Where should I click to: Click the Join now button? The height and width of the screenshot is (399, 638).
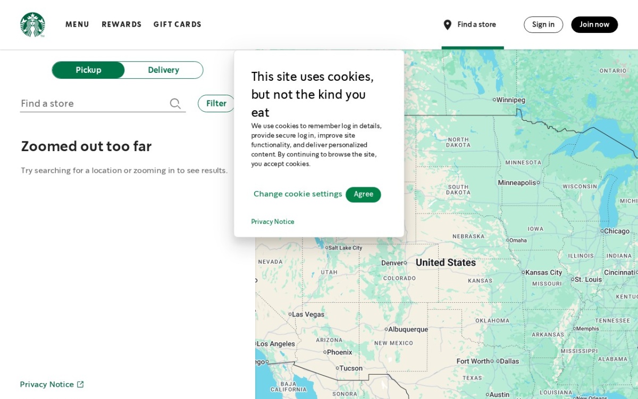click(x=594, y=24)
